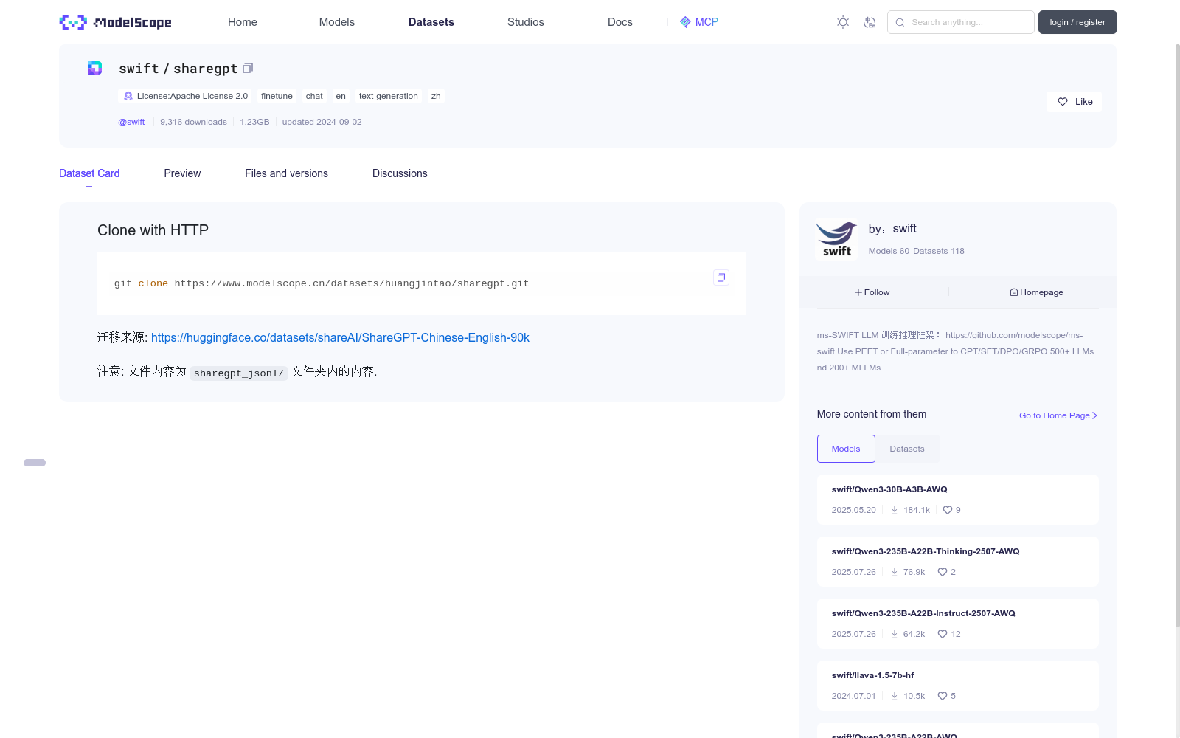Click download icon on Thinking-2507-AWQ card
The height and width of the screenshot is (738, 1180).
tap(895, 572)
